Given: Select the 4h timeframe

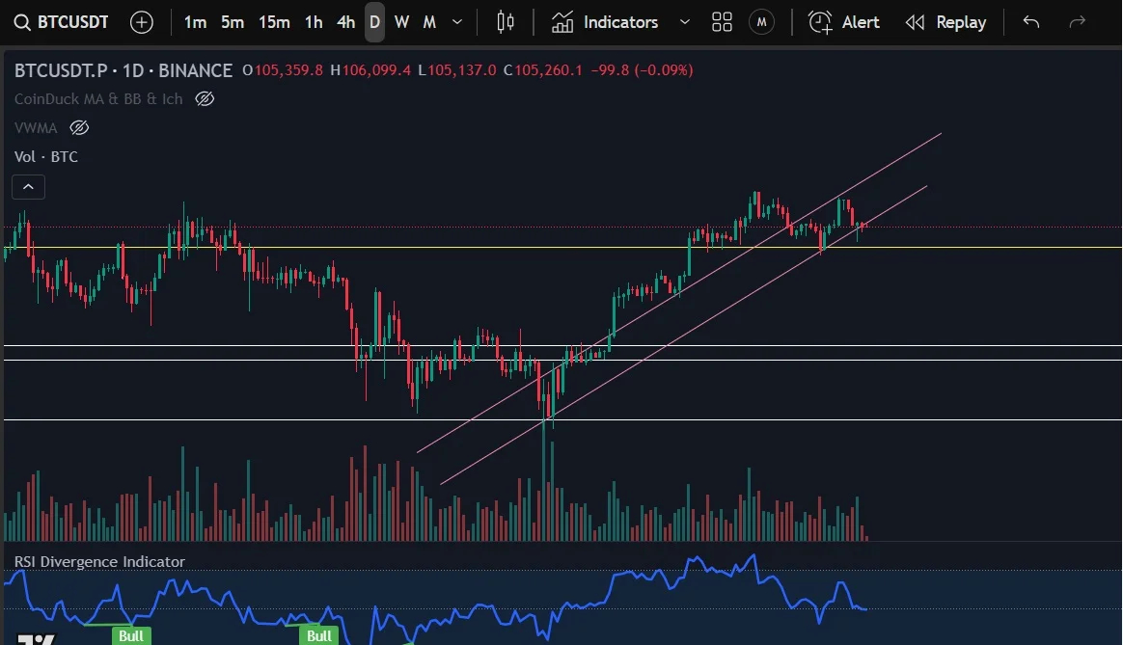Looking at the screenshot, I should tap(346, 22).
